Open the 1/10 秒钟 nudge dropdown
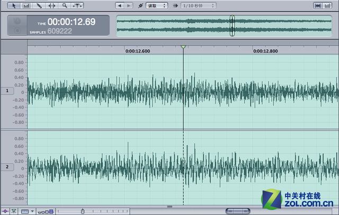This screenshot has width=339, height=215. tap(198, 5)
